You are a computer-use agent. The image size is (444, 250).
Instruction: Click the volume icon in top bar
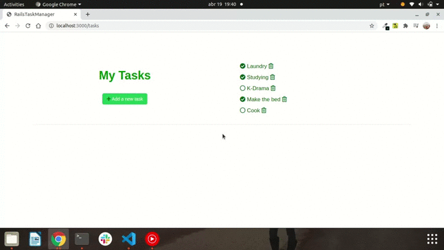coord(421,5)
